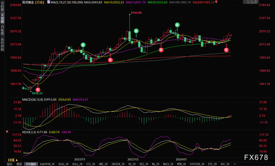Apply the MTM_UD indicator
This screenshot has height=166, width=275.
click(x=181, y=164)
